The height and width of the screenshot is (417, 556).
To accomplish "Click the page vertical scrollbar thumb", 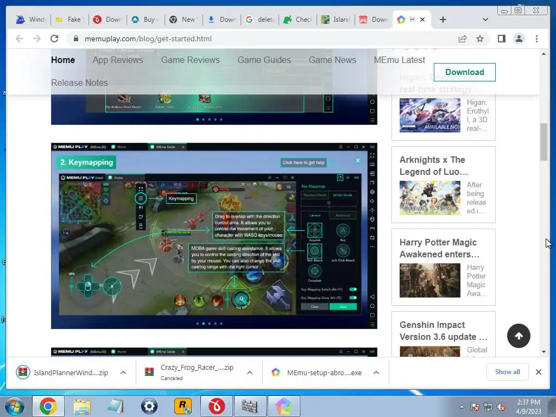I will coord(544,142).
